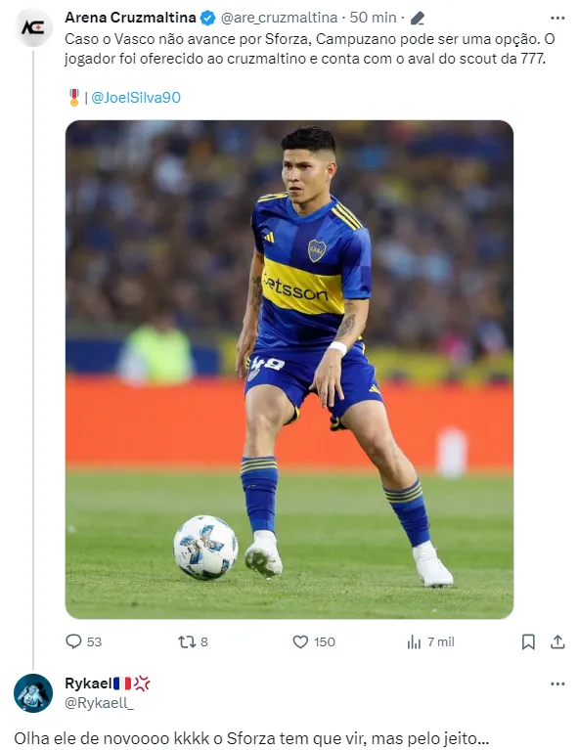This screenshot has width=578, height=750.
Task: Click the Arena Cruzmaltina display name
Action: [131, 18]
